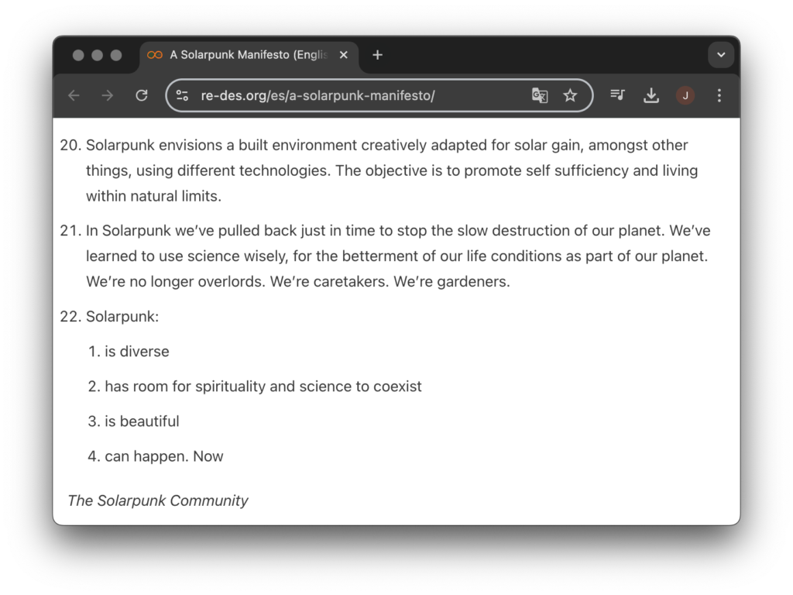Close the browser window
Screen dimensions: 793x595
78,55
